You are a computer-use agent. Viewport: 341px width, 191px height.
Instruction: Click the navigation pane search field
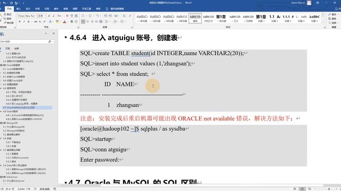click(23, 41)
